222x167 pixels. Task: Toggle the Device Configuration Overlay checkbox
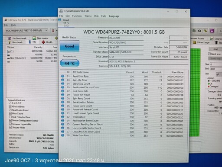pyautogui.click(x=10, y=120)
